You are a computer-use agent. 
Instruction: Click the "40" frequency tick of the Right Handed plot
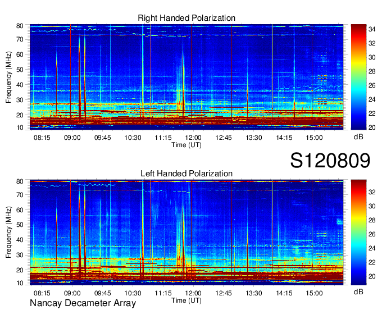click(20, 85)
